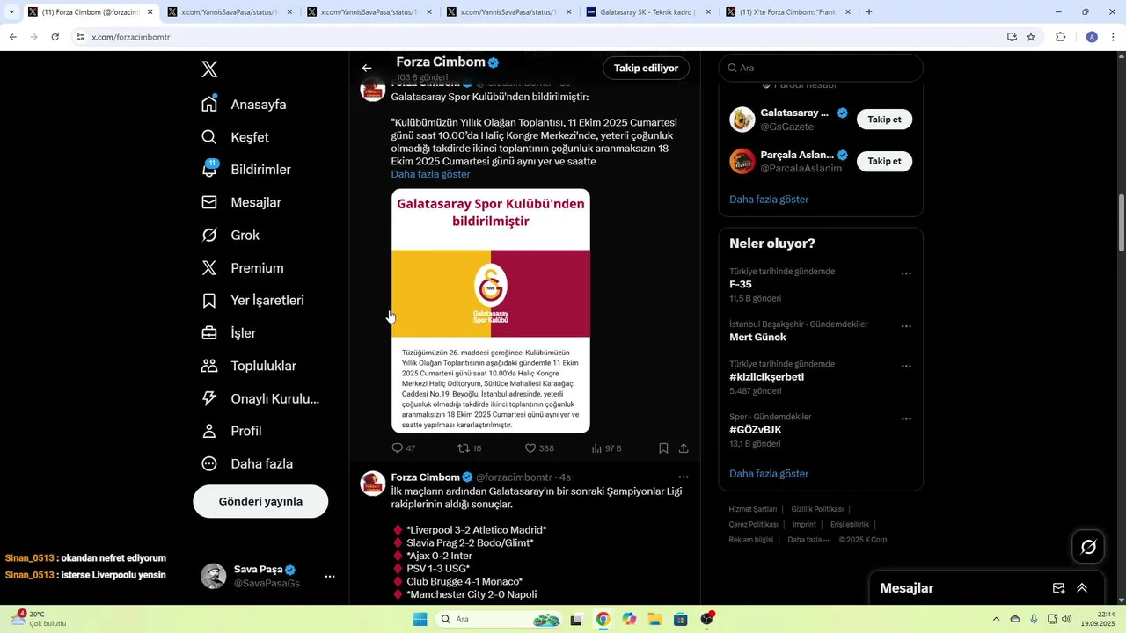
Task: Click Takip ediliyor button
Action: (646, 68)
